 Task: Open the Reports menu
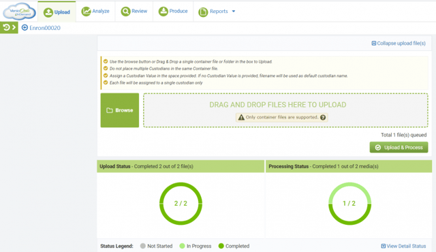[x=217, y=12]
